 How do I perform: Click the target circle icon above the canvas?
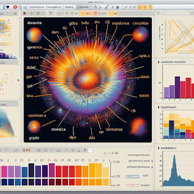point(38,13)
